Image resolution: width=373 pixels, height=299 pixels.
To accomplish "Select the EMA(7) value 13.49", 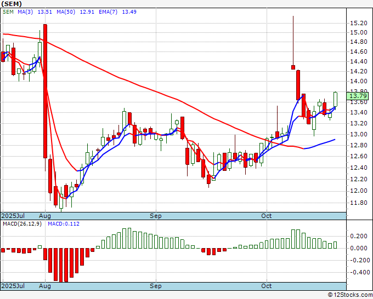I will [x=129, y=12].
